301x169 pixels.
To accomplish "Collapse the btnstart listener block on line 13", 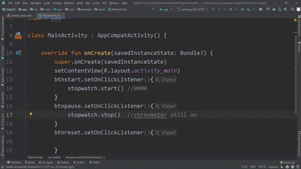I will [x=25, y=79].
